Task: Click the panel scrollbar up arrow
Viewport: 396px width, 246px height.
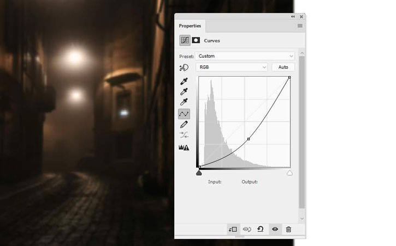Action: point(302,53)
